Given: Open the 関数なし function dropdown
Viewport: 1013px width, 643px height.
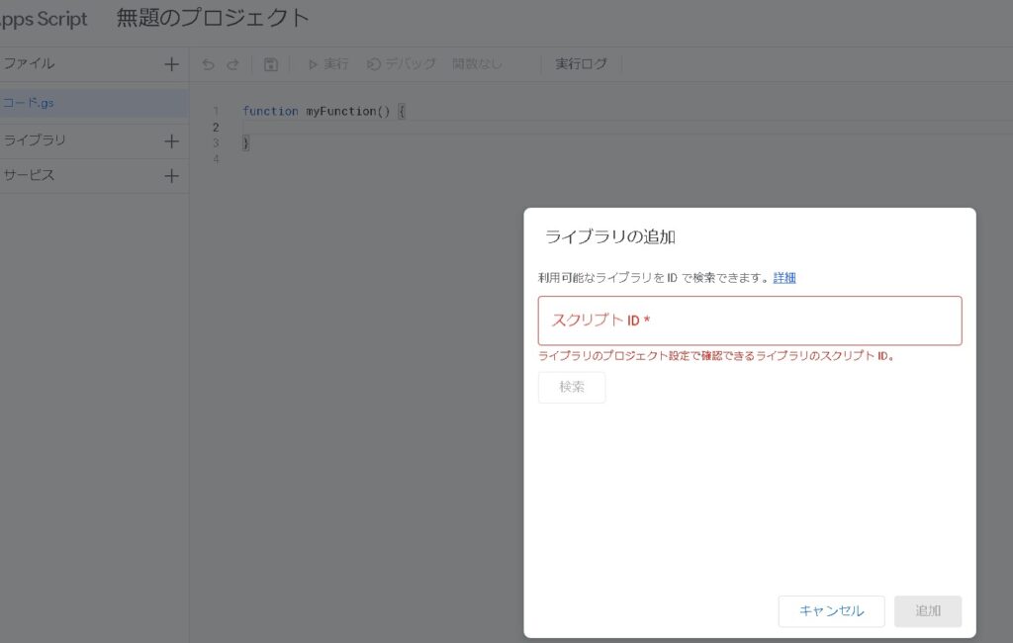Looking at the screenshot, I should [x=478, y=64].
